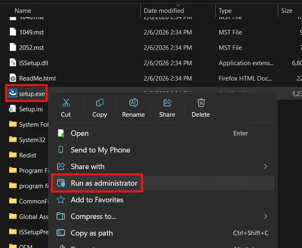Click the ReadMe.html document icon
Screen dimensions: 302x248
pos(13,78)
